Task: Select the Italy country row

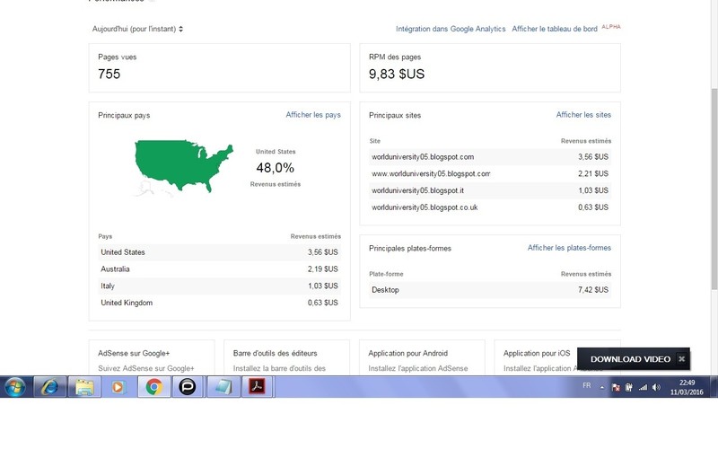Action: tap(219, 286)
